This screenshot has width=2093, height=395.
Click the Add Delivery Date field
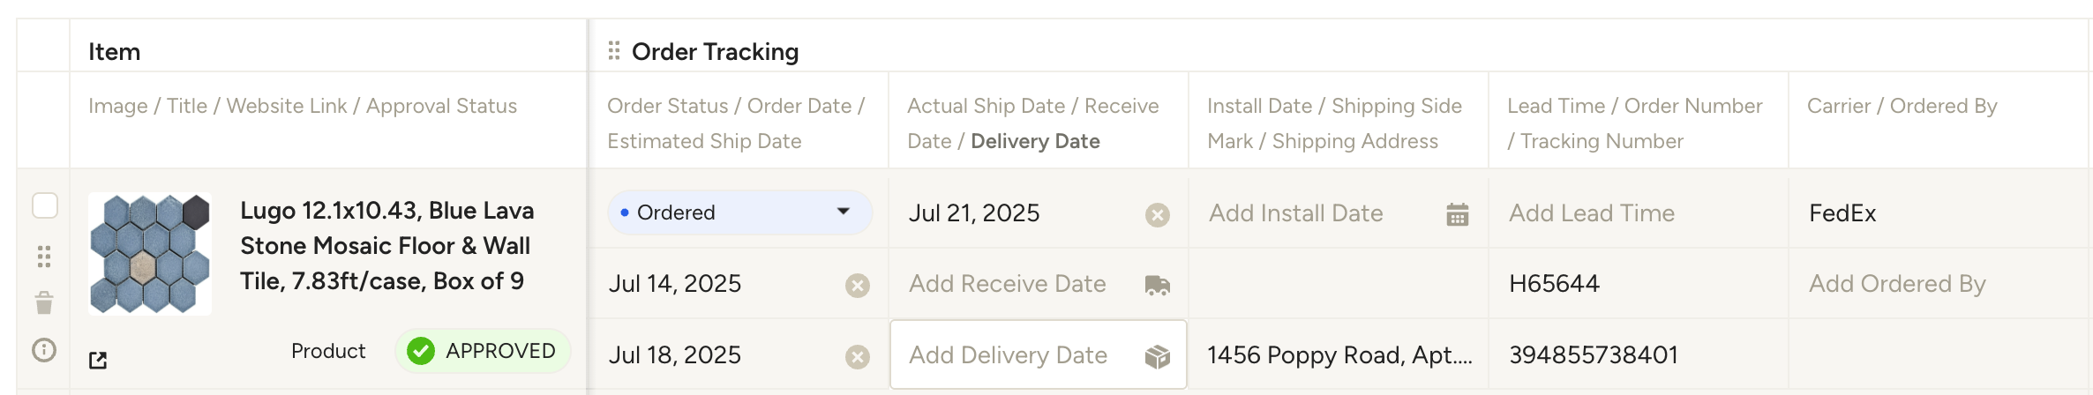pyautogui.click(x=1008, y=355)
